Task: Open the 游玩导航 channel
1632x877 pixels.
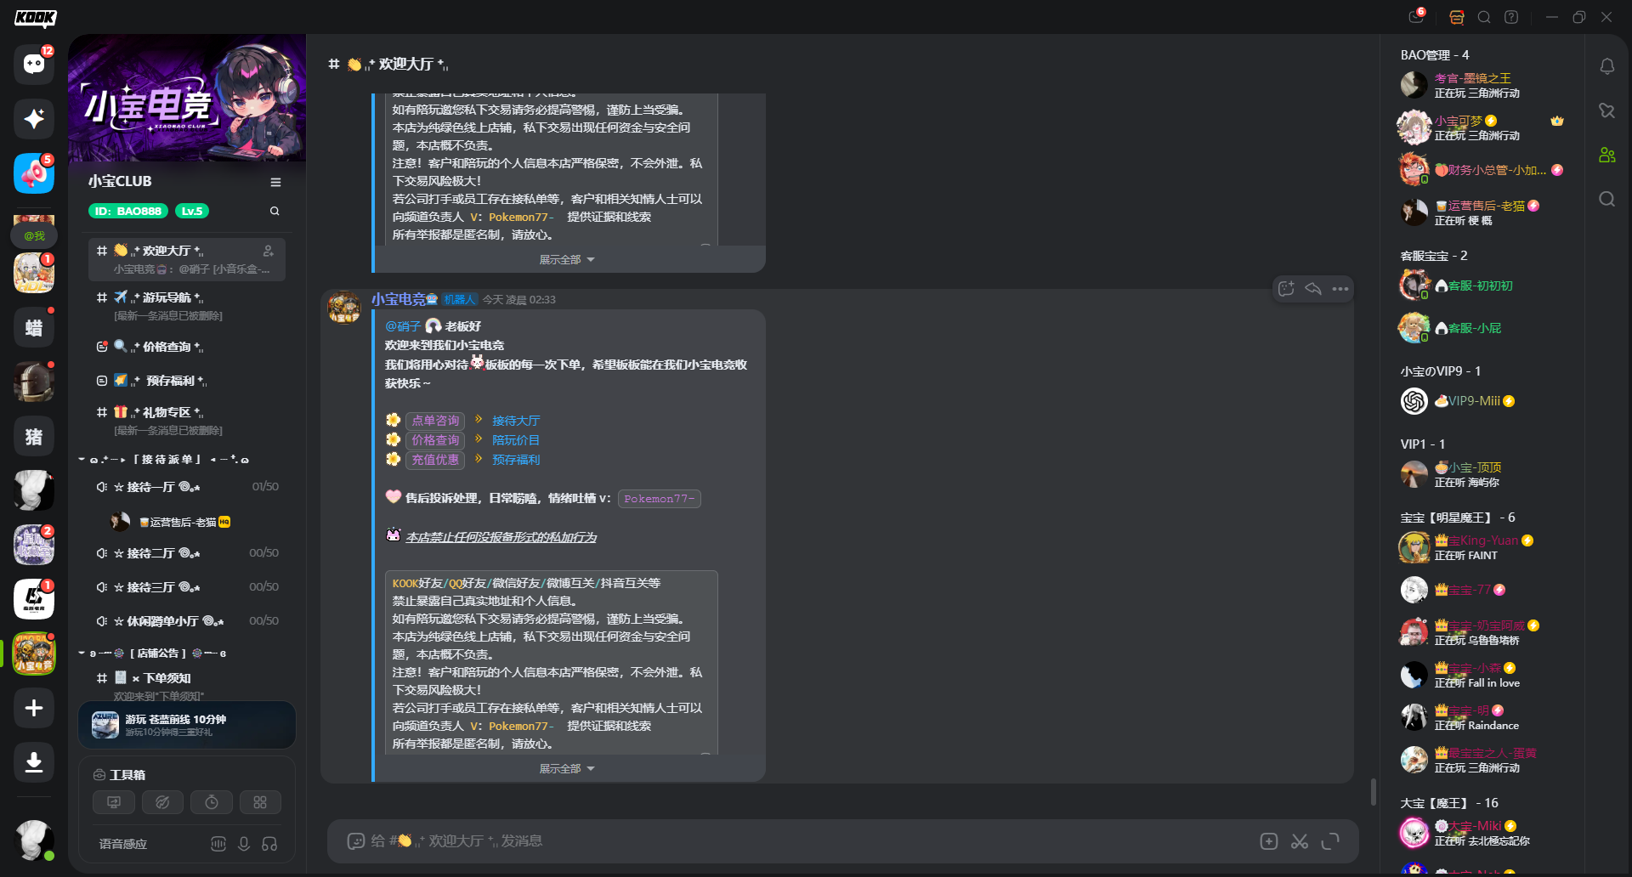Action: (187, 305)
